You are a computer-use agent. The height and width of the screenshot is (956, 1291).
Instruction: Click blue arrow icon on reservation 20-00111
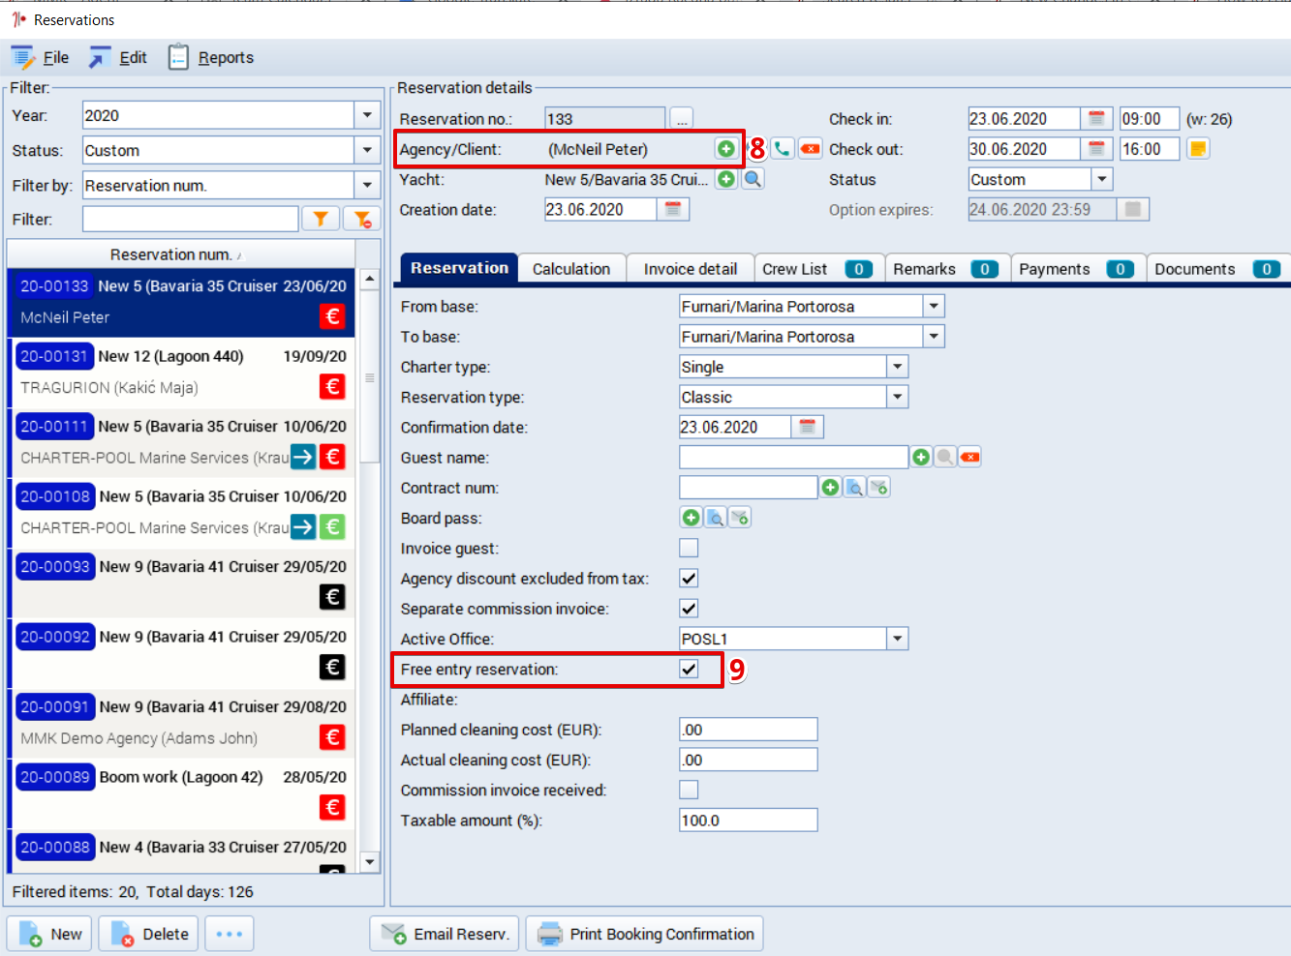[303, 457]
